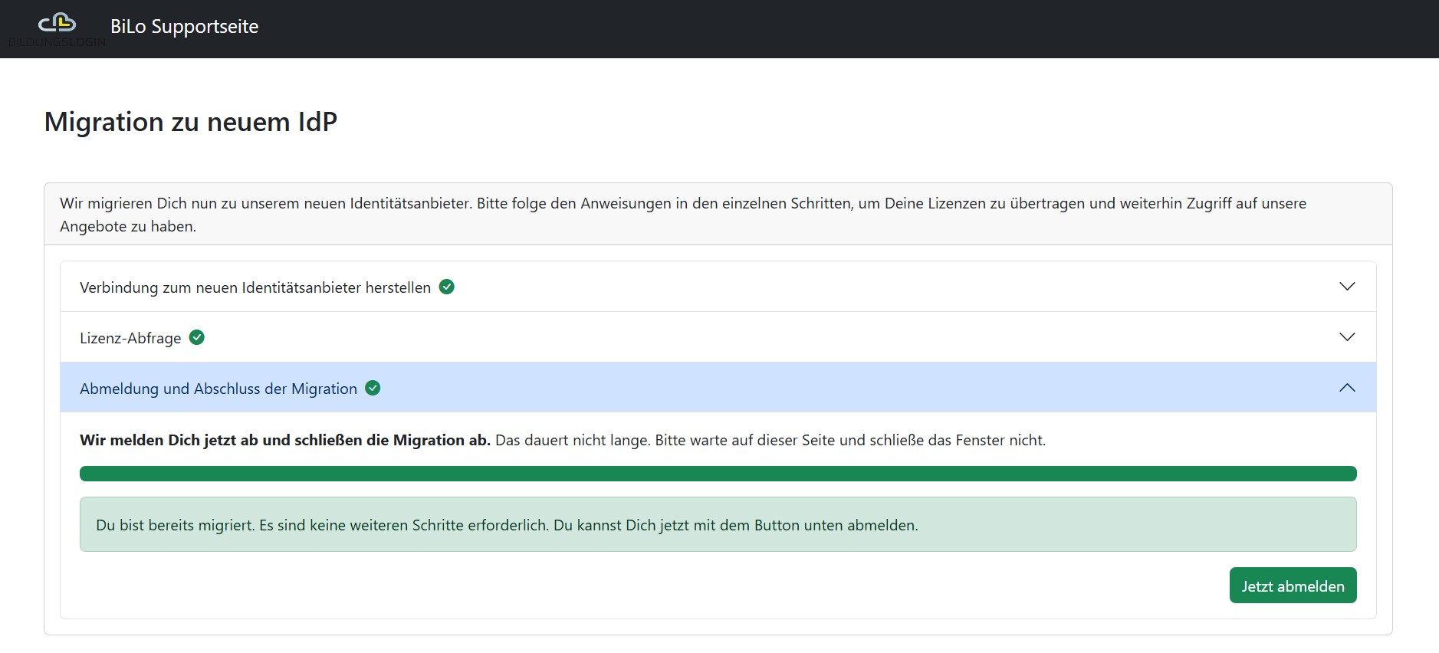Expand the Verbindung zum neuen Identitätsanbieter chevron

pos(1347,287)
